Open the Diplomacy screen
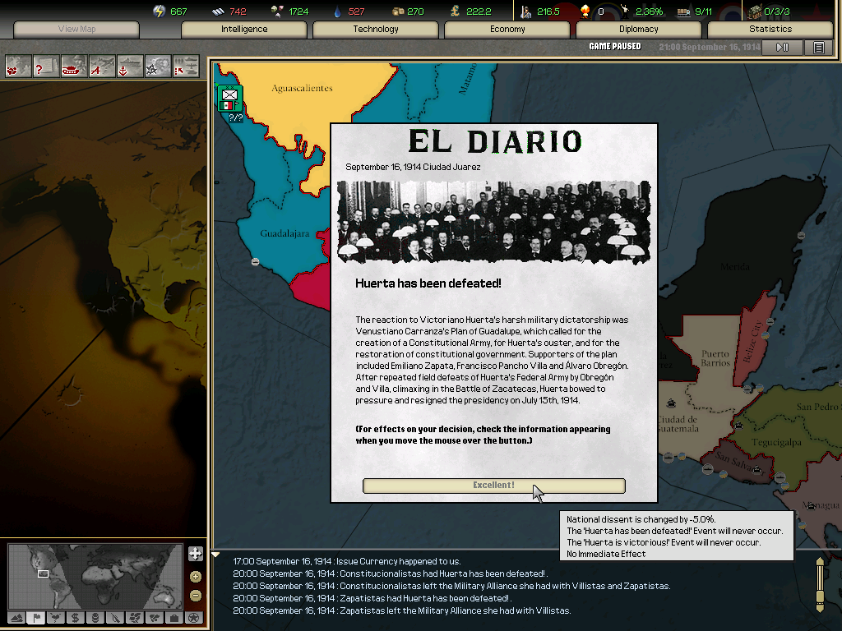The width and height of the screenshot is (842, 631). [x=639, y=29]
